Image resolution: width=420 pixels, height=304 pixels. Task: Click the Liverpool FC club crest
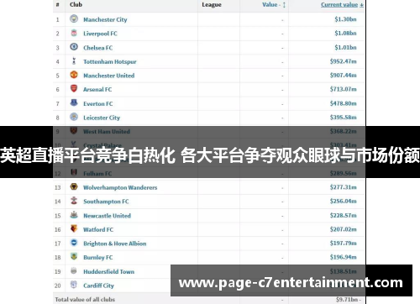tap(74, 33)
